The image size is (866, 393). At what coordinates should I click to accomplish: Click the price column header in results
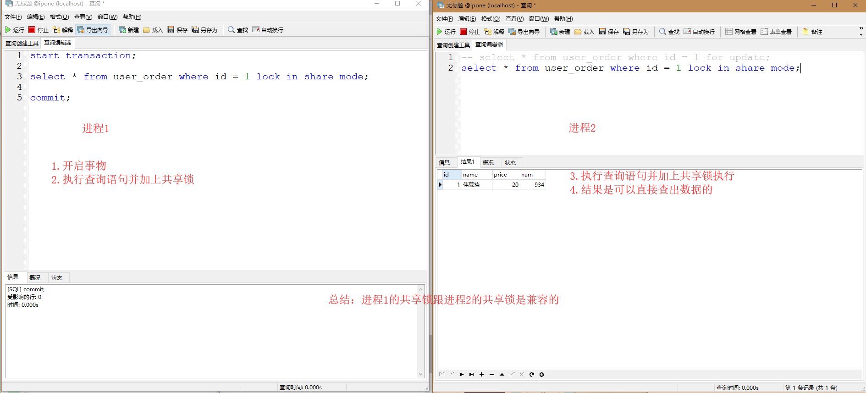pos(506,175)
